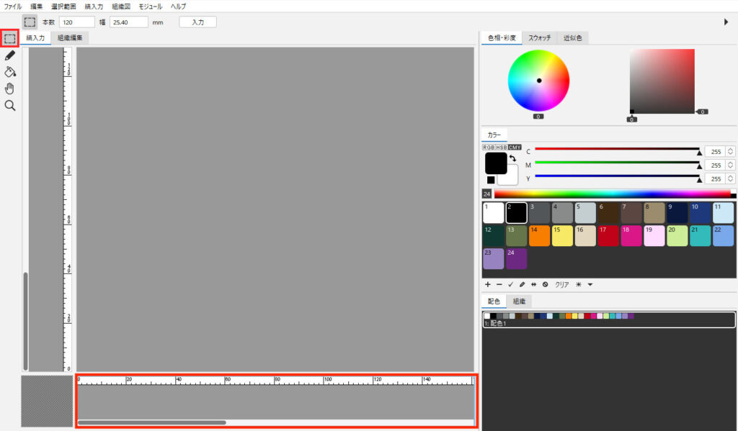Switch color mode to HSB
738x431 pixels.
point(502,147)
